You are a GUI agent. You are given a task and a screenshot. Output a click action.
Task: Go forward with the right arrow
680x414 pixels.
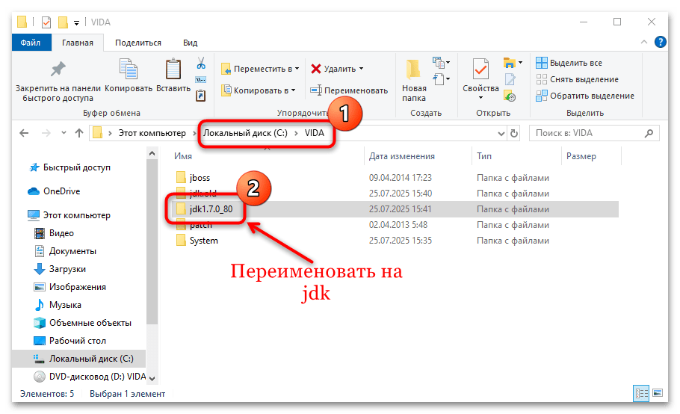pos(46,133)
